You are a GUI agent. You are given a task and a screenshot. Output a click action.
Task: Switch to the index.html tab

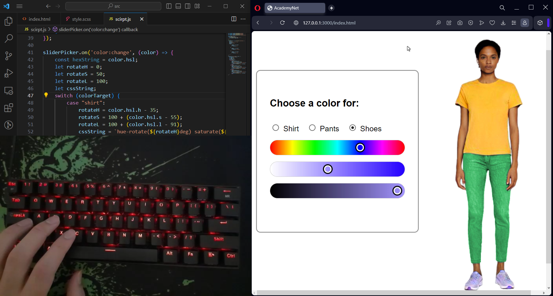pyautogui.click(x=39, y=19)
